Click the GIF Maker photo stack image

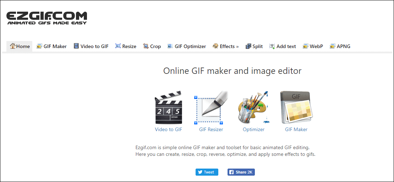[296, 108]
